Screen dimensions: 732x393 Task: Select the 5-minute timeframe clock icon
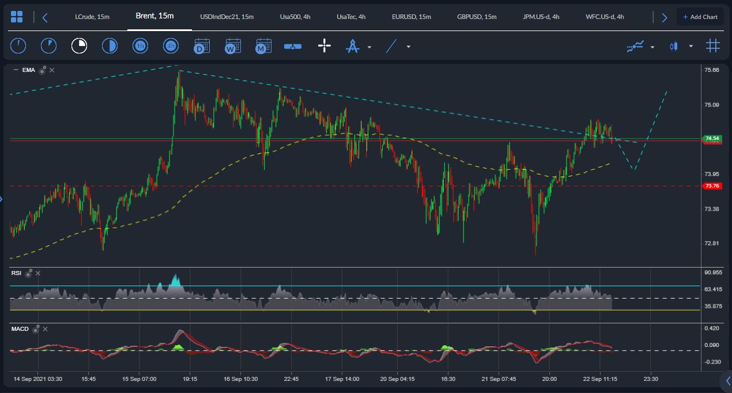[x=49, y=46]
